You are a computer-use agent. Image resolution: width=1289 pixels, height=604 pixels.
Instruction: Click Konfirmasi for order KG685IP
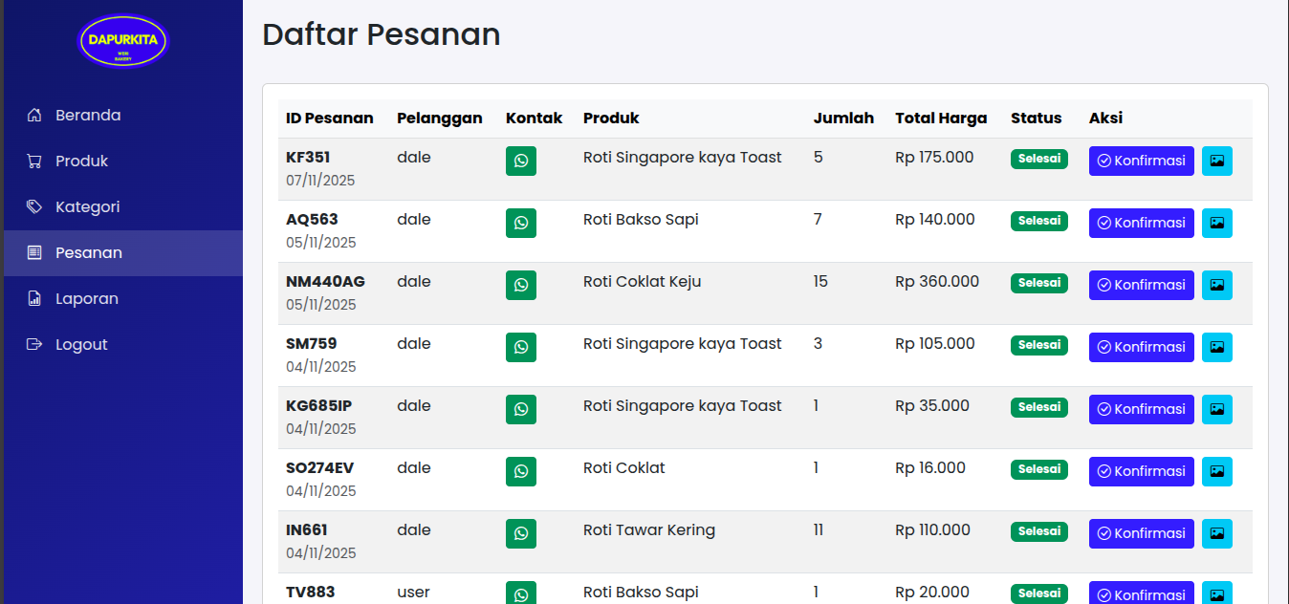(1142, 409)
